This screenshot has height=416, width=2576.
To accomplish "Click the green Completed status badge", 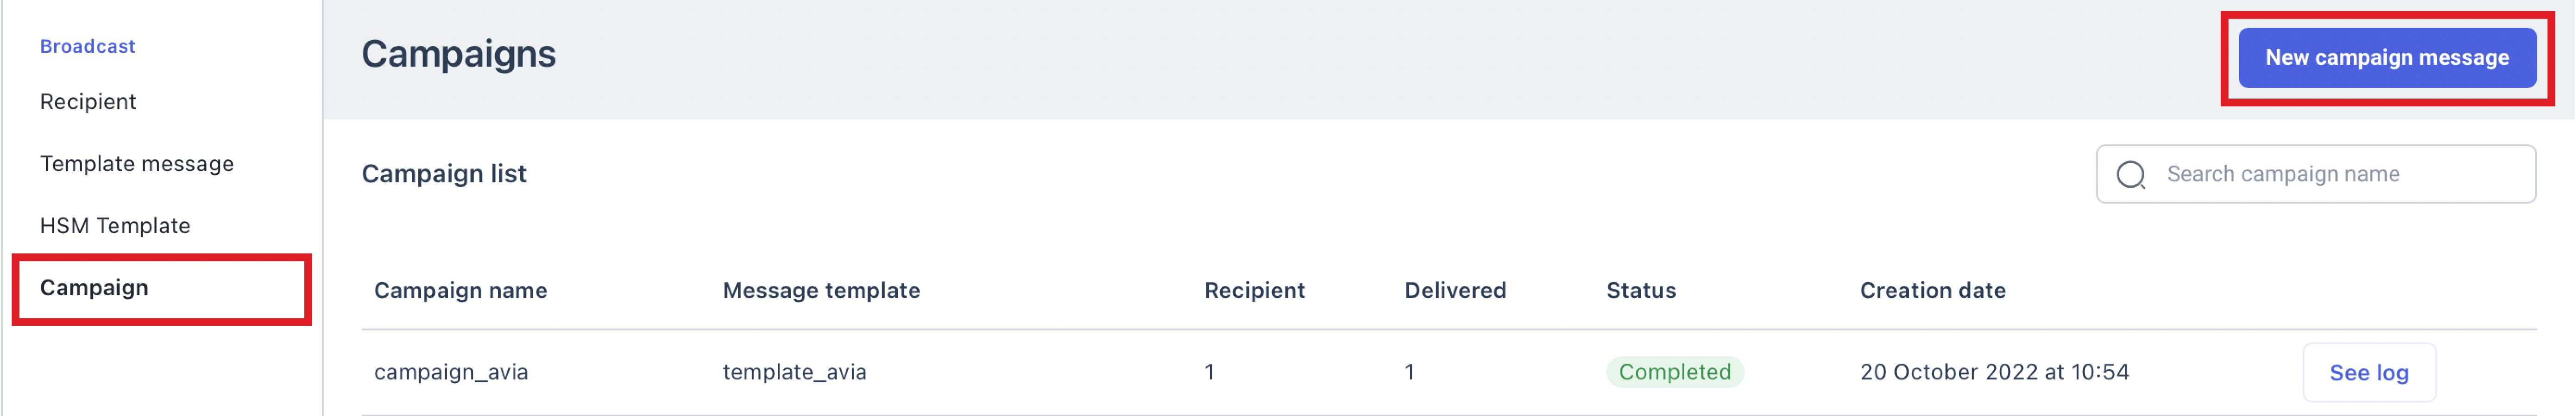I will tap(1674, 373).
